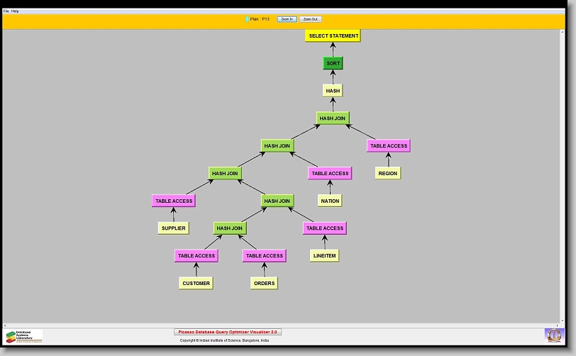Select the REGION table node
Screen dimensions: 576x356
[388, 173]
